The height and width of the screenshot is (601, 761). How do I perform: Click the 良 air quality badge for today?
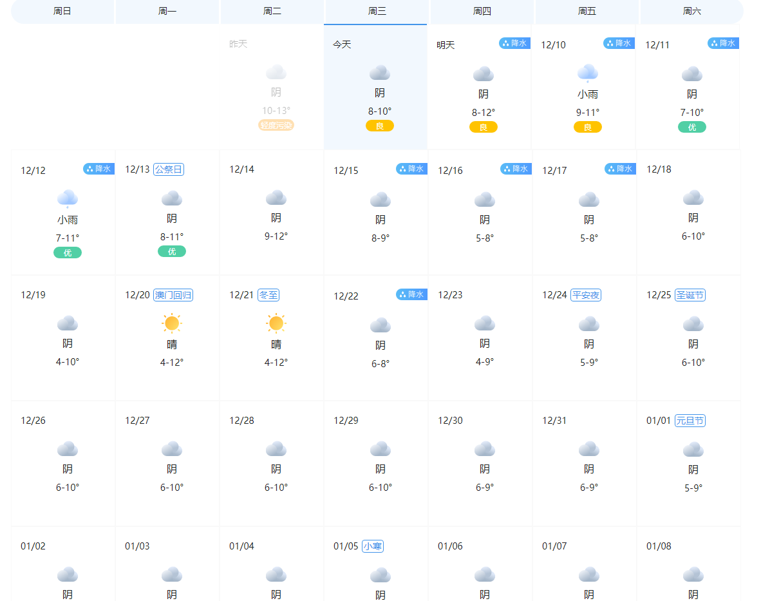click(380, 126)
